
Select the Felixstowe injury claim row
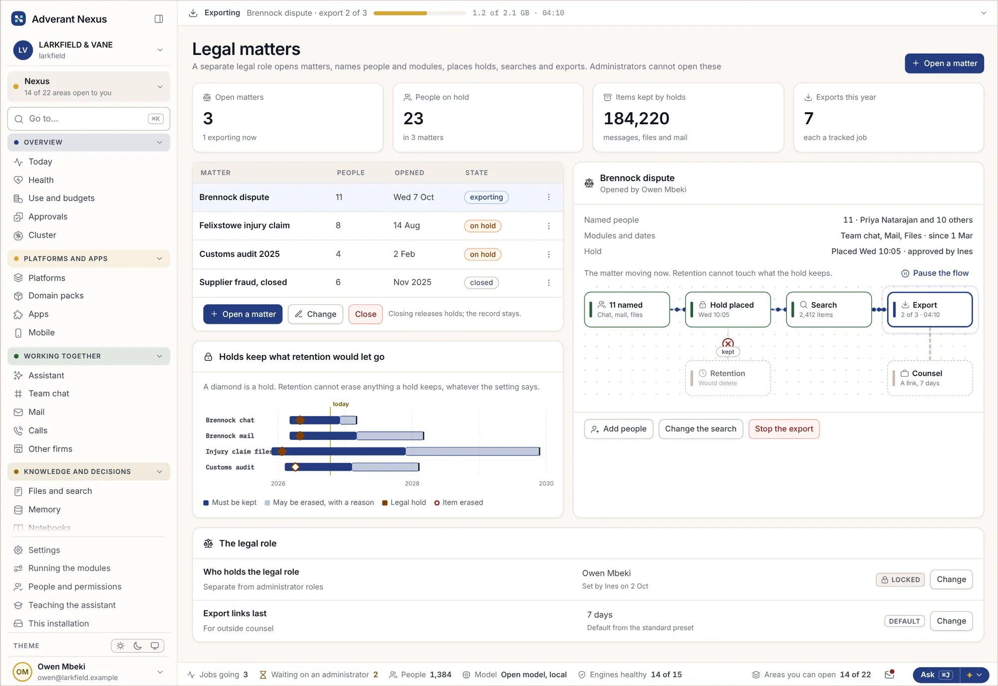[x=378, y=226]
